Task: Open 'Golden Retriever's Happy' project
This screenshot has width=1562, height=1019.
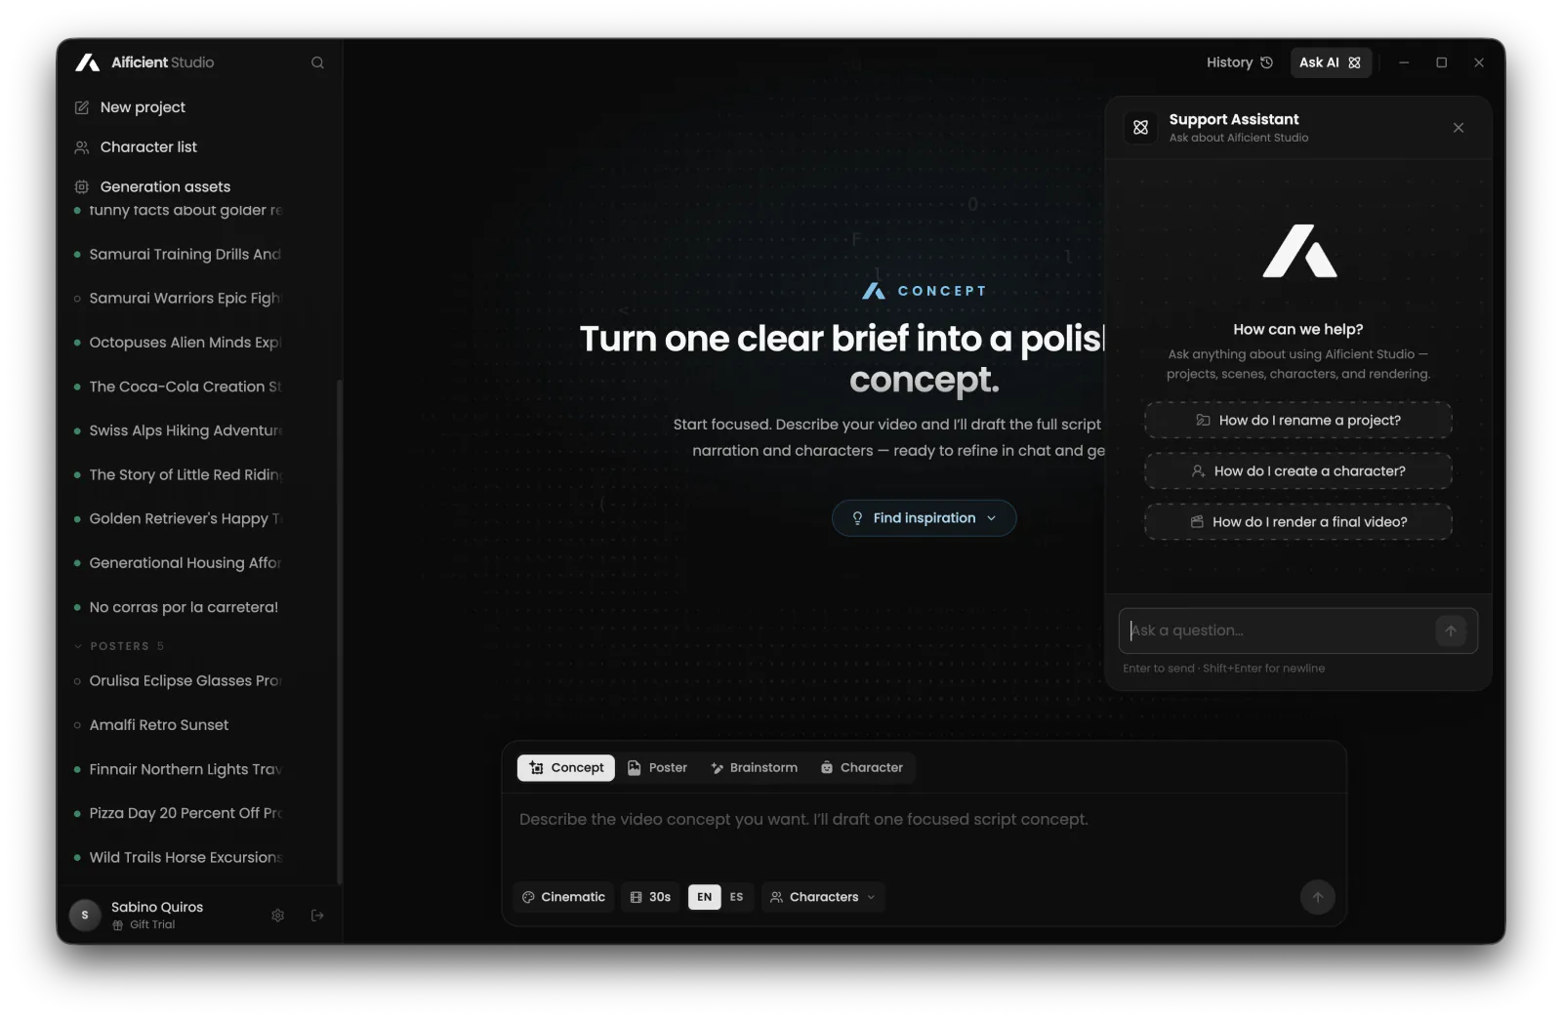Action: click(x=185, y=519)
